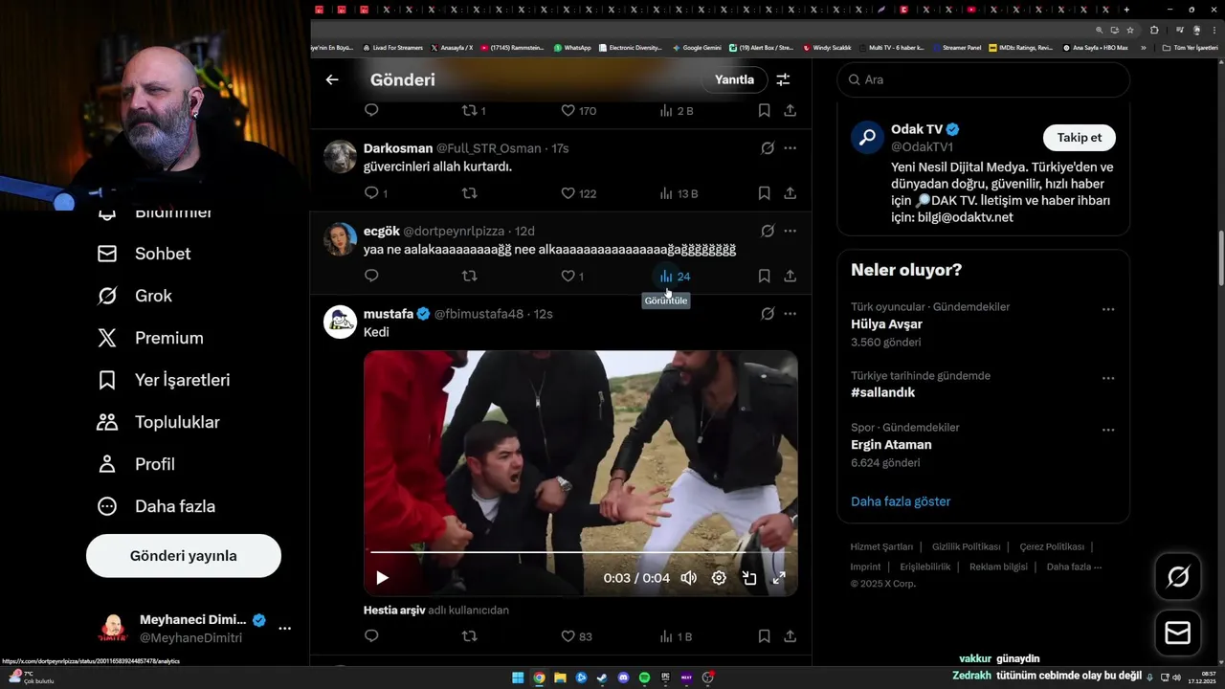Screen dimensions: 1225x689
Task: Open Profil in the sidebar
Action: coord(136,464)
